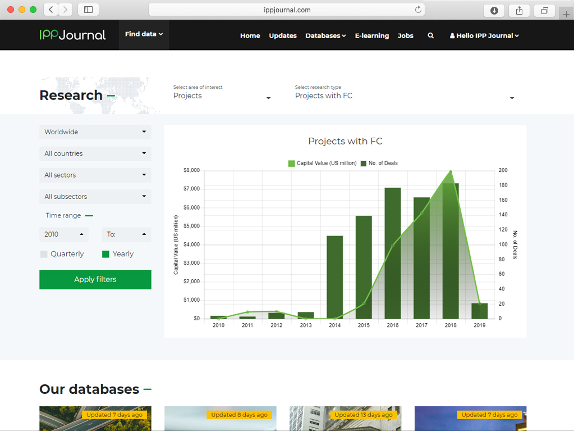Open the Safari downloads icon
Image resolution: width=574 pixels, height=431 pixels.
[494, 10]
